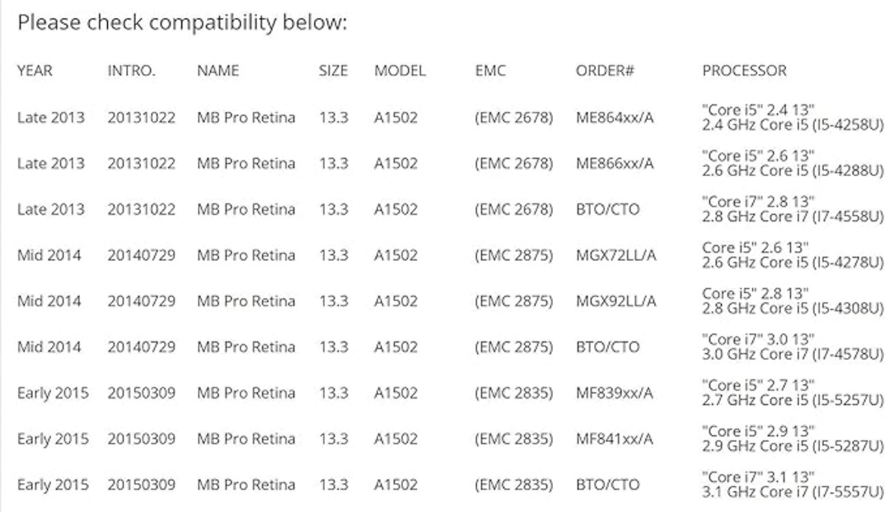
Task: Click the YEAR column header
Action: [x=35, y=70]
